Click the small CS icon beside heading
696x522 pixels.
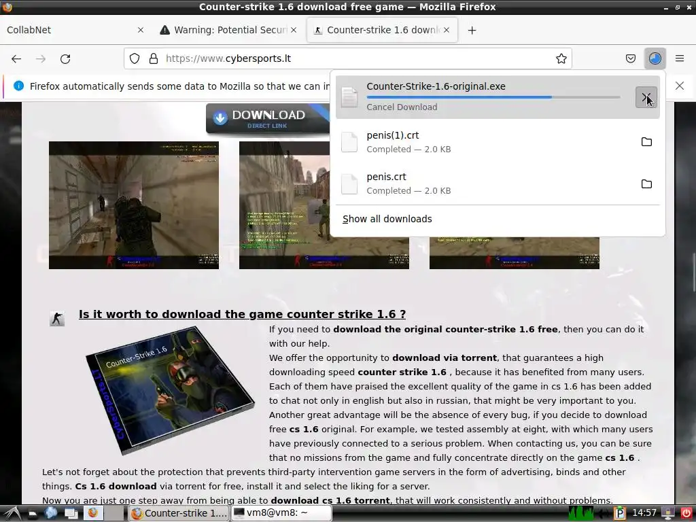click(x=57, y=318)
